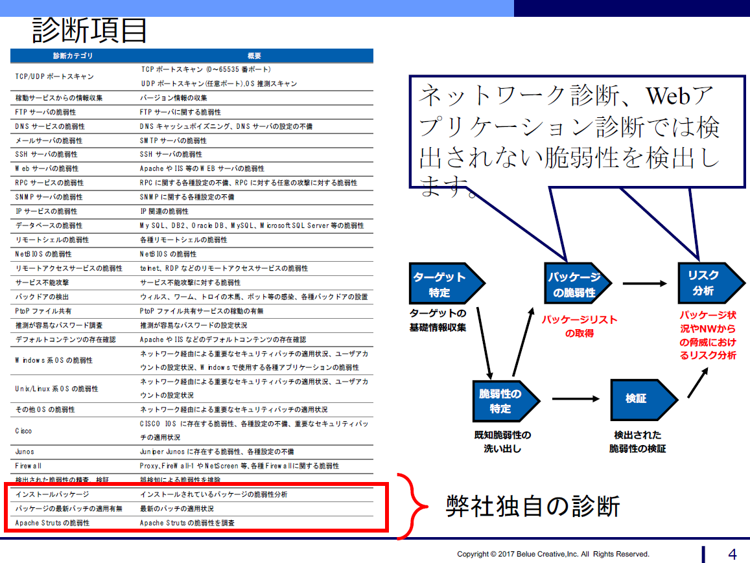Select the Cisco category row
The image size is (750, 563).
tap(23, 431)
